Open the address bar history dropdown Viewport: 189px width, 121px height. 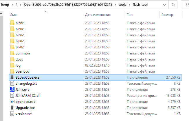pyautogui.click(x=164, y=5)
